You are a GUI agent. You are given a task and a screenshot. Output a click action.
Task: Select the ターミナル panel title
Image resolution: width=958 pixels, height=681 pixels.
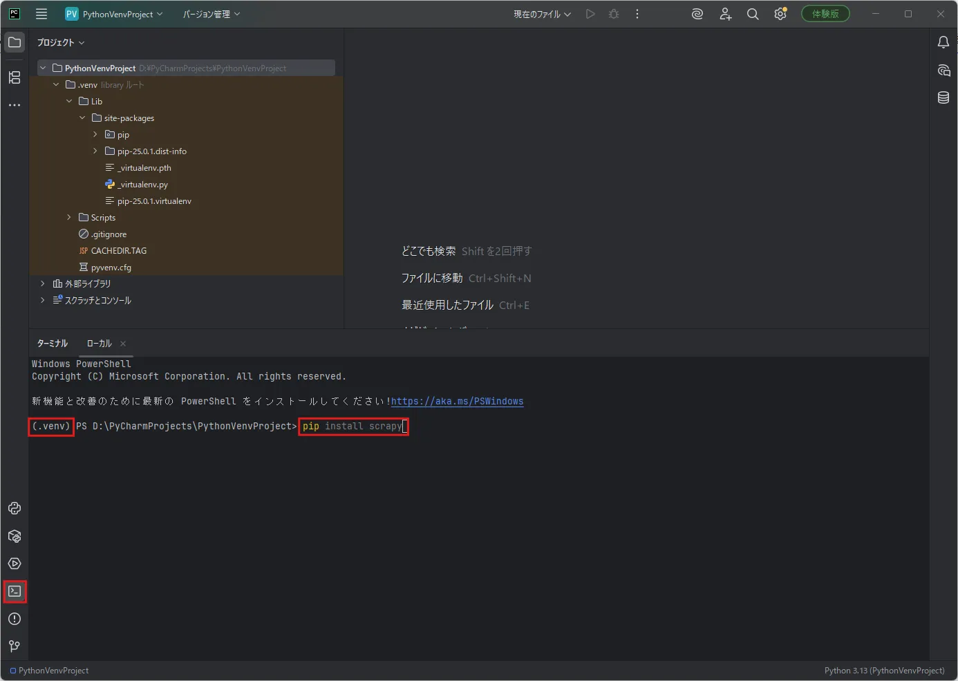(53, 343)
